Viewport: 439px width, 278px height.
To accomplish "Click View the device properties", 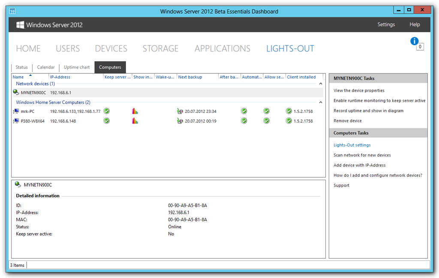I will [x=359, y=91].
